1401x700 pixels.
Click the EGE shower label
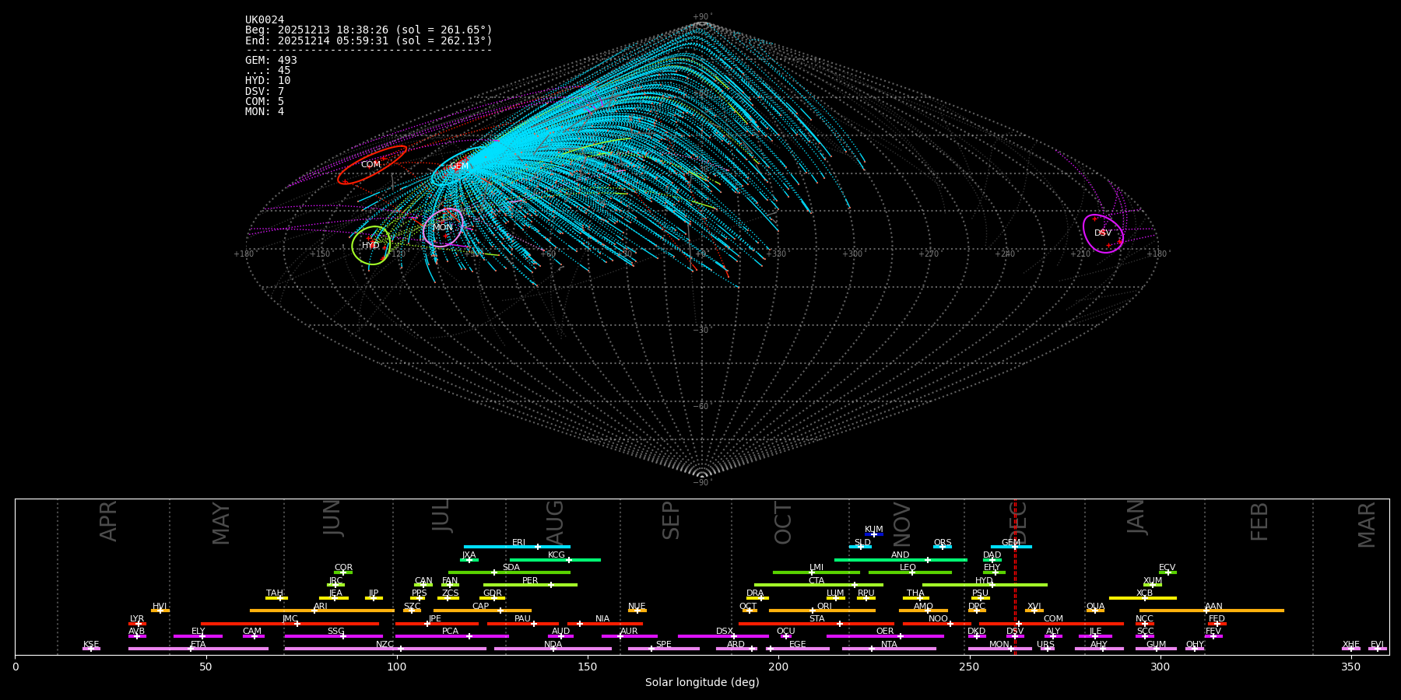click(798, 645)
